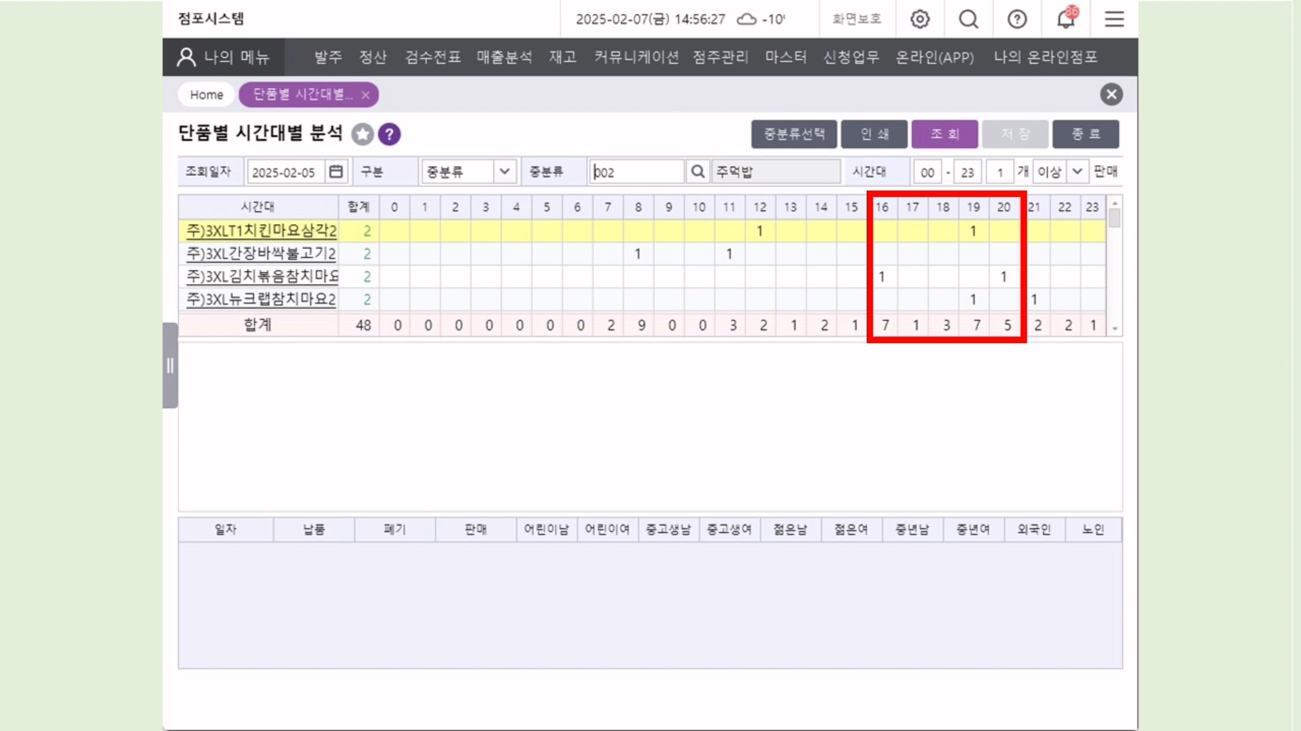
Task: Open the settings gear icon
Action: [920, 19]
